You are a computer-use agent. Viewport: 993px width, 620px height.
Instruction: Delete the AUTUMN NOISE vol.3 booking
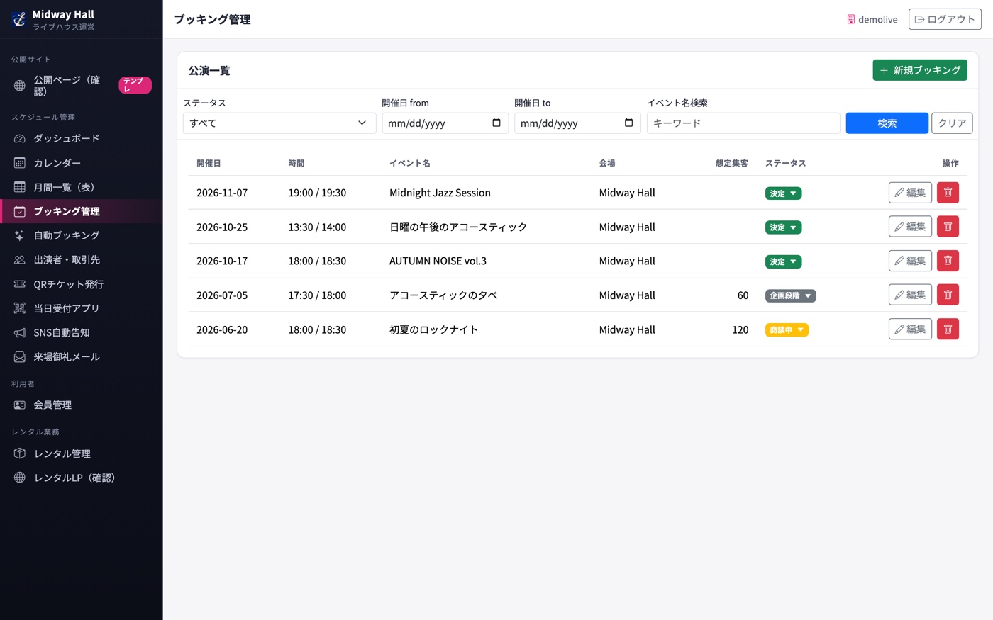(948, 261)
